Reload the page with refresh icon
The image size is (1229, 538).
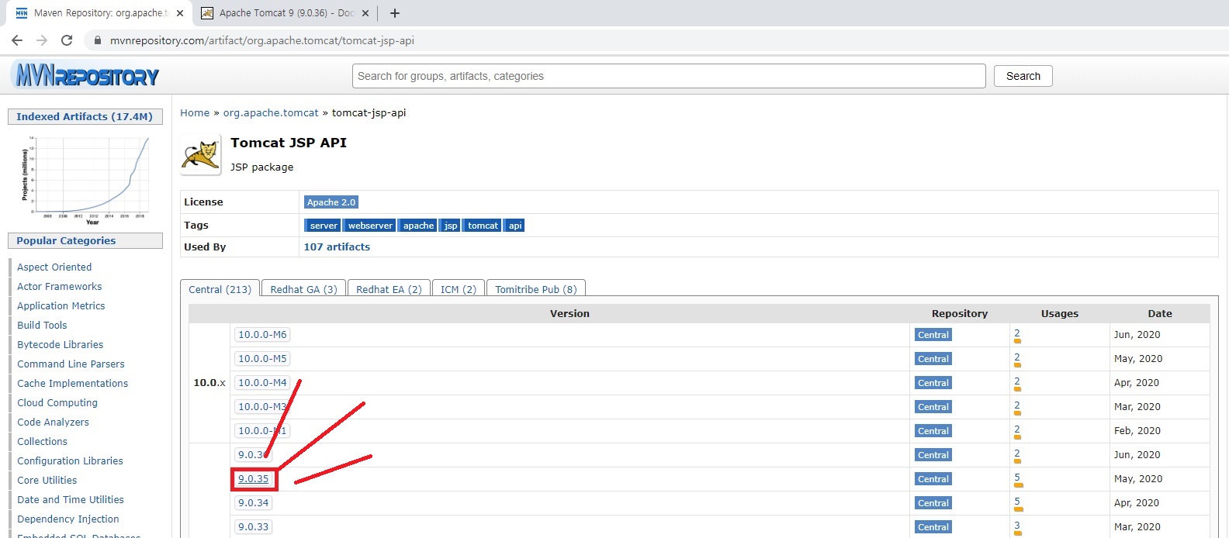tap(67, 40)
